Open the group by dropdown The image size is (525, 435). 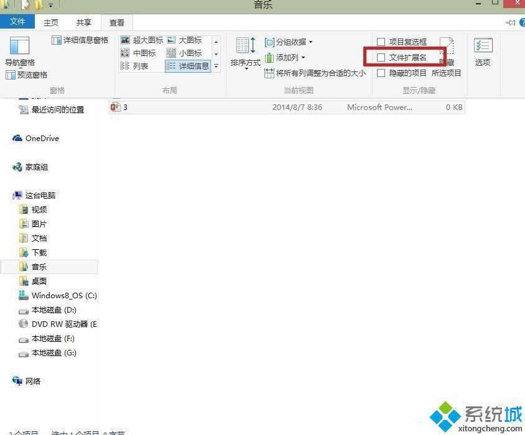click(x=288, y=41)
